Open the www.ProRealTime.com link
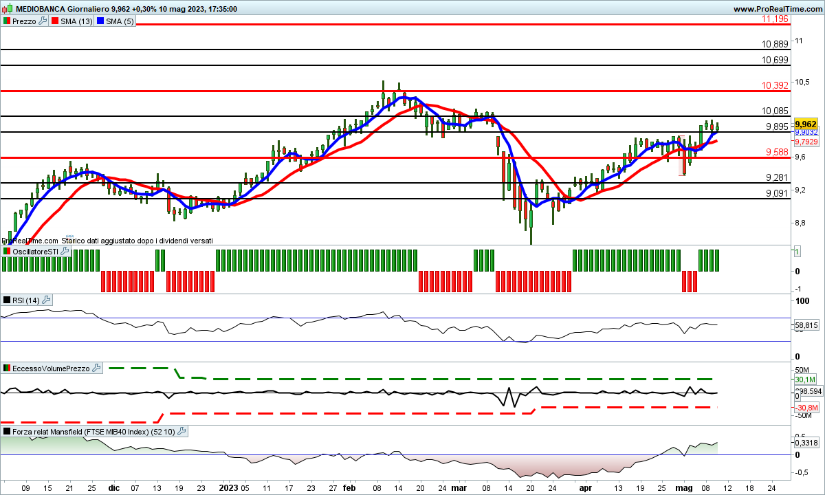825x495 pixels. click(x=778, y=9)
